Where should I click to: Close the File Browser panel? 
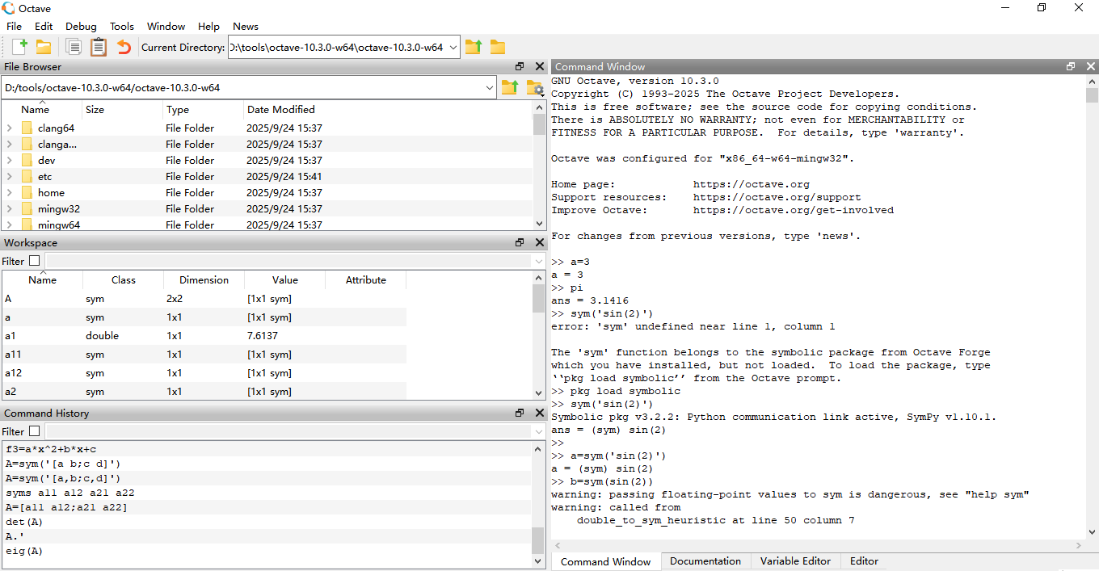(x=540, y=67)
